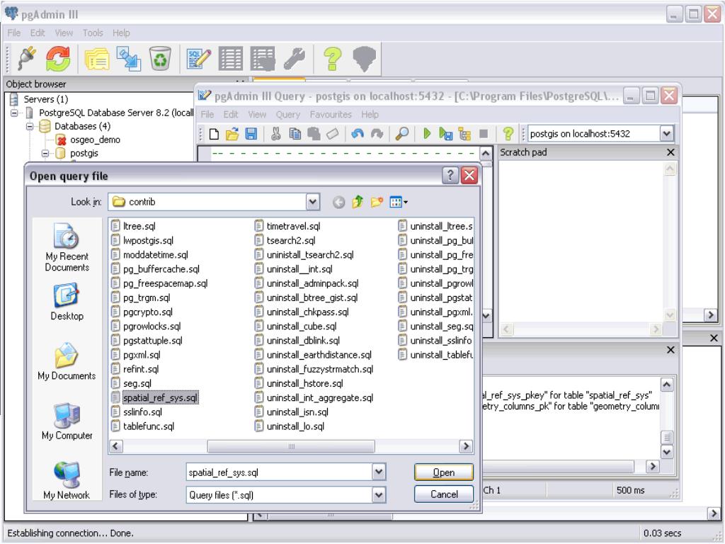The width and height of the screenshot is (725, 544).
Task: Click Open file folder icon in Query toolbar
Action: [232, 134]
